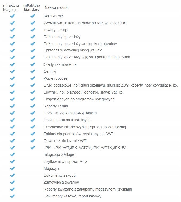This screenshot has height=202, width=181.
Task: Click Magazyn checkmark for Zamówienia towarów
Action: point(12,182)
